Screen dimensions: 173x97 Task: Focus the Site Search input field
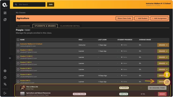29,5
